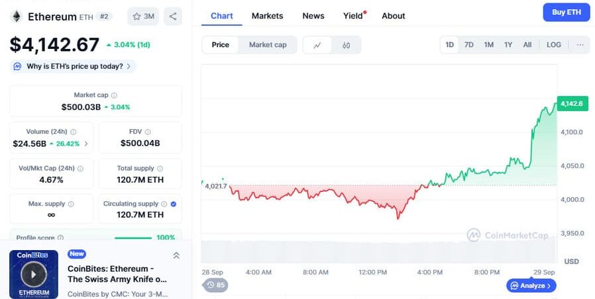This screenshot has height=299, width=595.
Task: Toggle chart to Price view
Action: 221,45
